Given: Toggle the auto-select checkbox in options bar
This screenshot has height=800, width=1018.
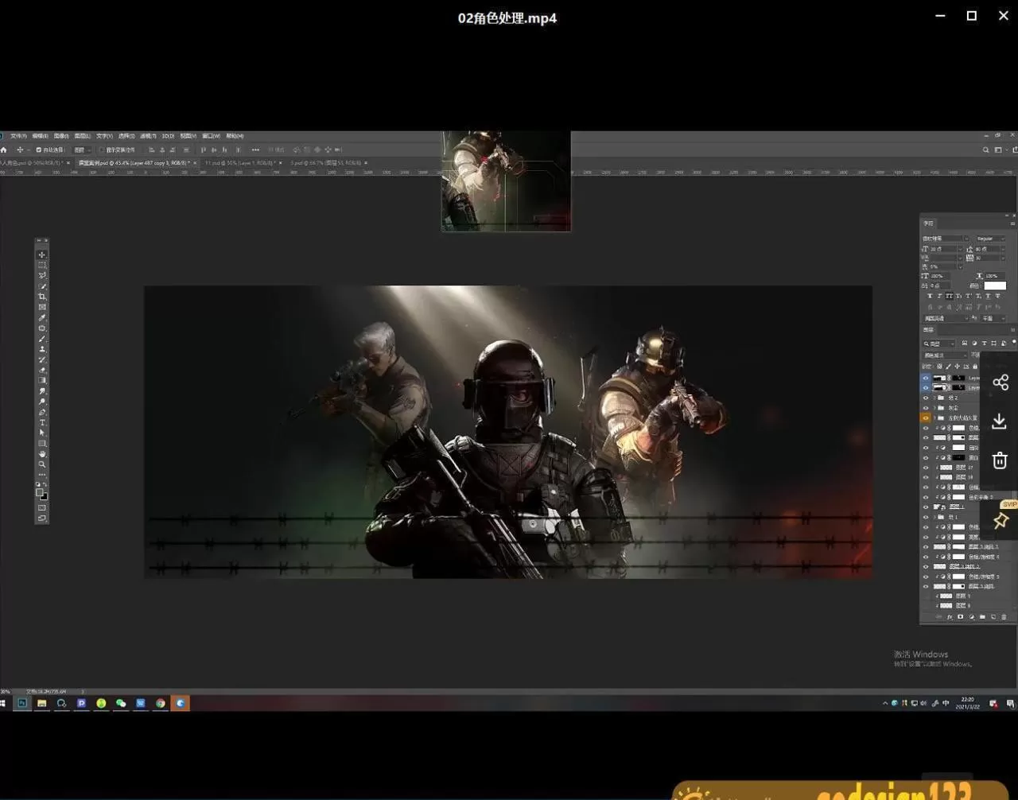Looking at the screenshot, I should (38, 150).
